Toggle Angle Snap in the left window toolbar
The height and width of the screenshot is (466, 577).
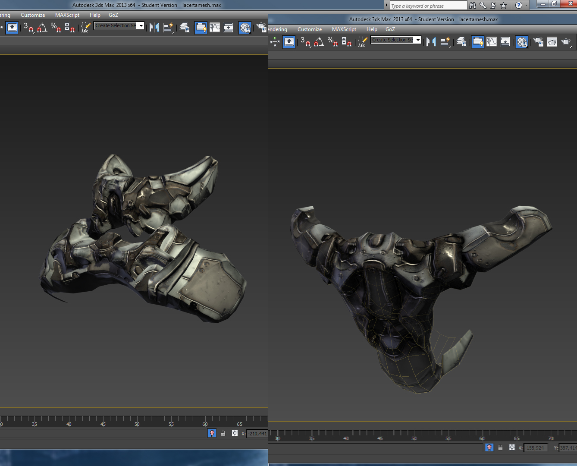(x=42, y=28)
